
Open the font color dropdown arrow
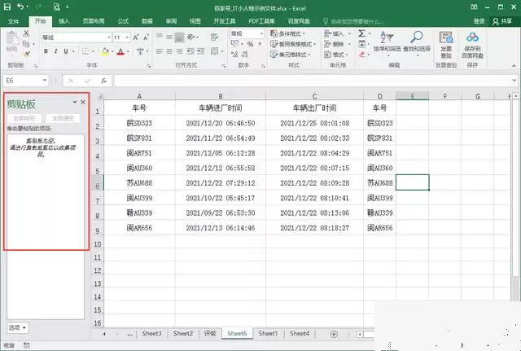click(127, 51)
